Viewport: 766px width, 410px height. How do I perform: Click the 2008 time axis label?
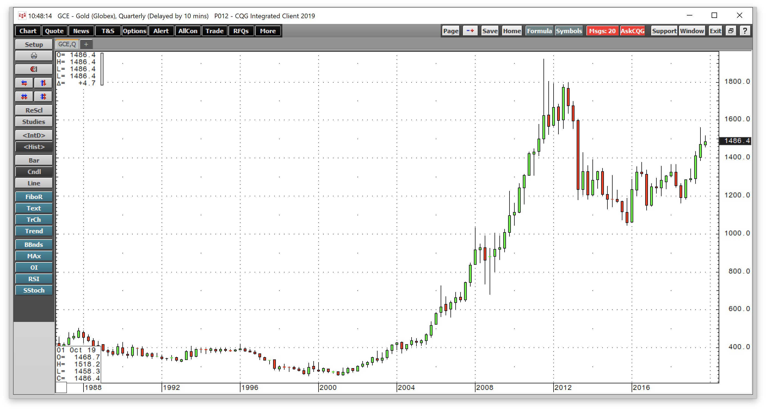[x=485, y=387]
